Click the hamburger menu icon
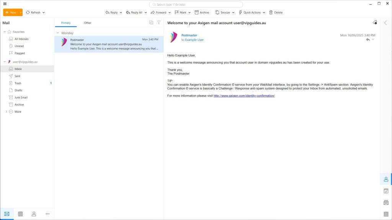The image size is (392, 220). [5, 4]
